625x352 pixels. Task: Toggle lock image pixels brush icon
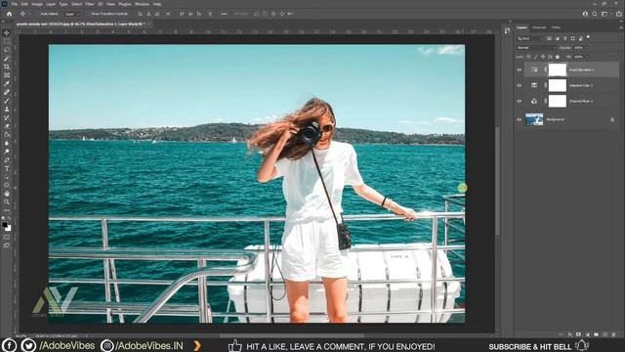535,57
